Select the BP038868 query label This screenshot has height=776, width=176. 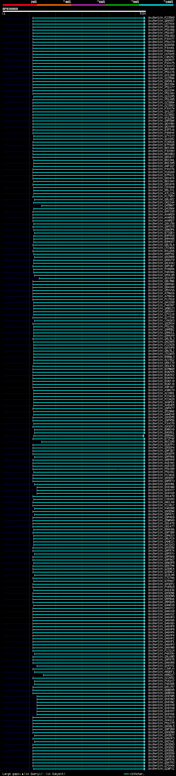click(10, 9)
